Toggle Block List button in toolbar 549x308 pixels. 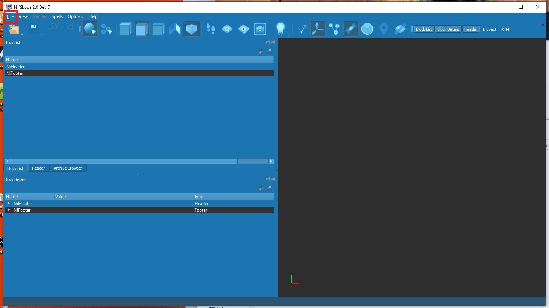pyautogui.click(x=424, y=29)
